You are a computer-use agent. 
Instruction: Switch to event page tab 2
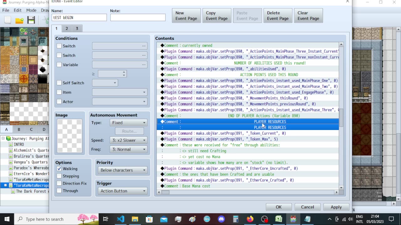coord(66,28)
